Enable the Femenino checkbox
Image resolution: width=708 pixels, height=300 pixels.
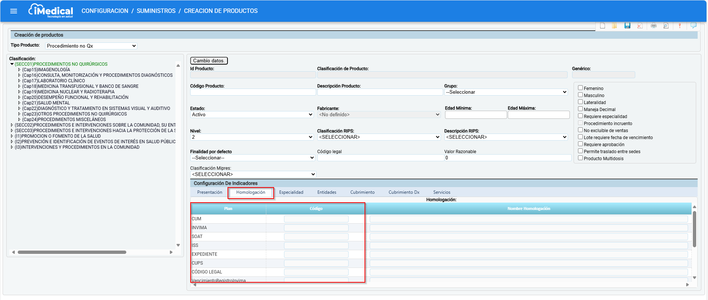[580, 88]
